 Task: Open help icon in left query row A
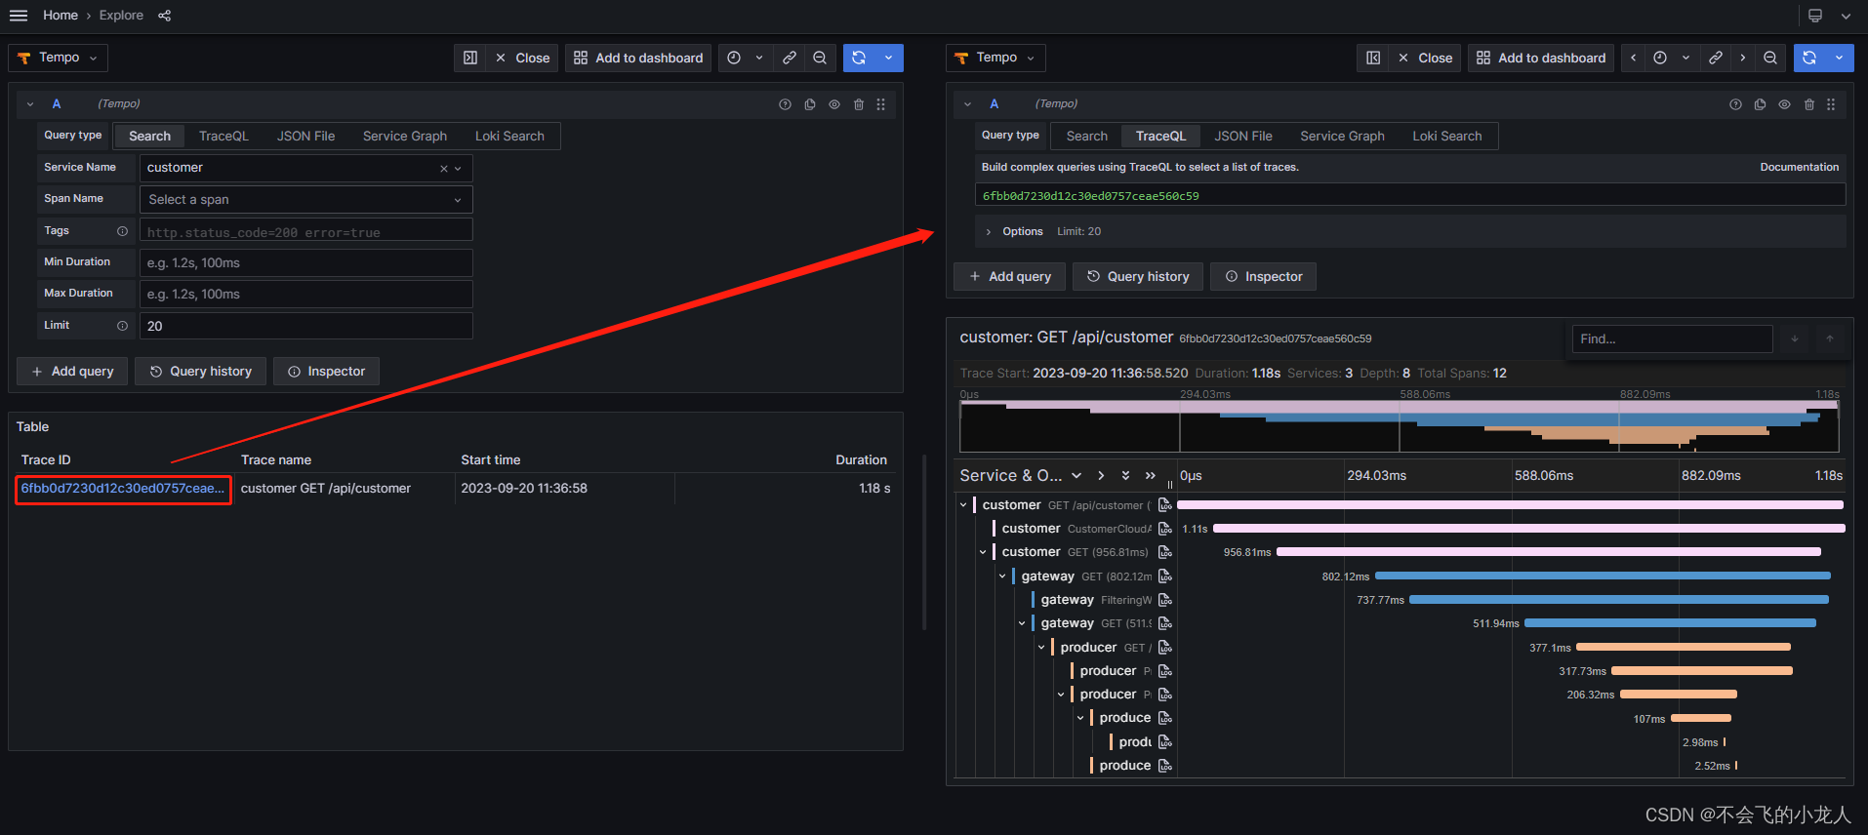(785, 104)
